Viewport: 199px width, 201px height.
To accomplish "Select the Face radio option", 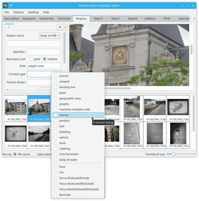I will pyautogui.click(x=55, y=167).
